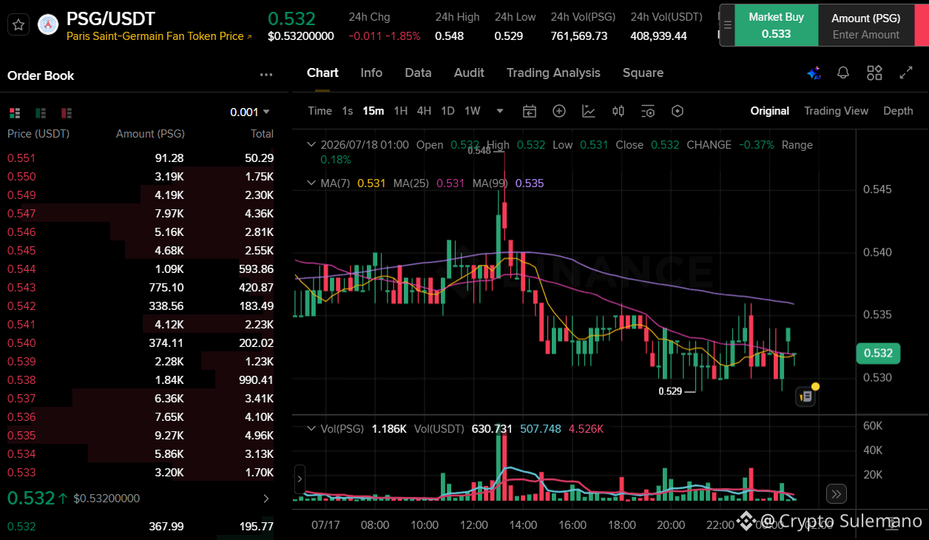Click the MA(99) value in legend

pyautogui.click(x=529, y=183)
